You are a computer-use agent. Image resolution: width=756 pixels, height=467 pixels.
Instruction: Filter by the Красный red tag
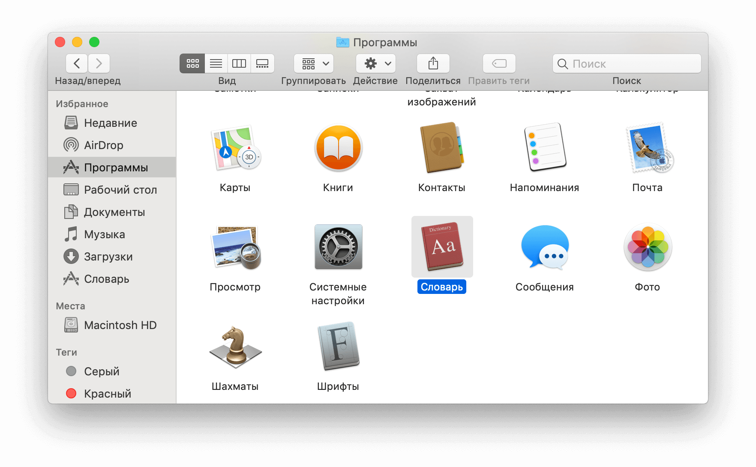112,394
